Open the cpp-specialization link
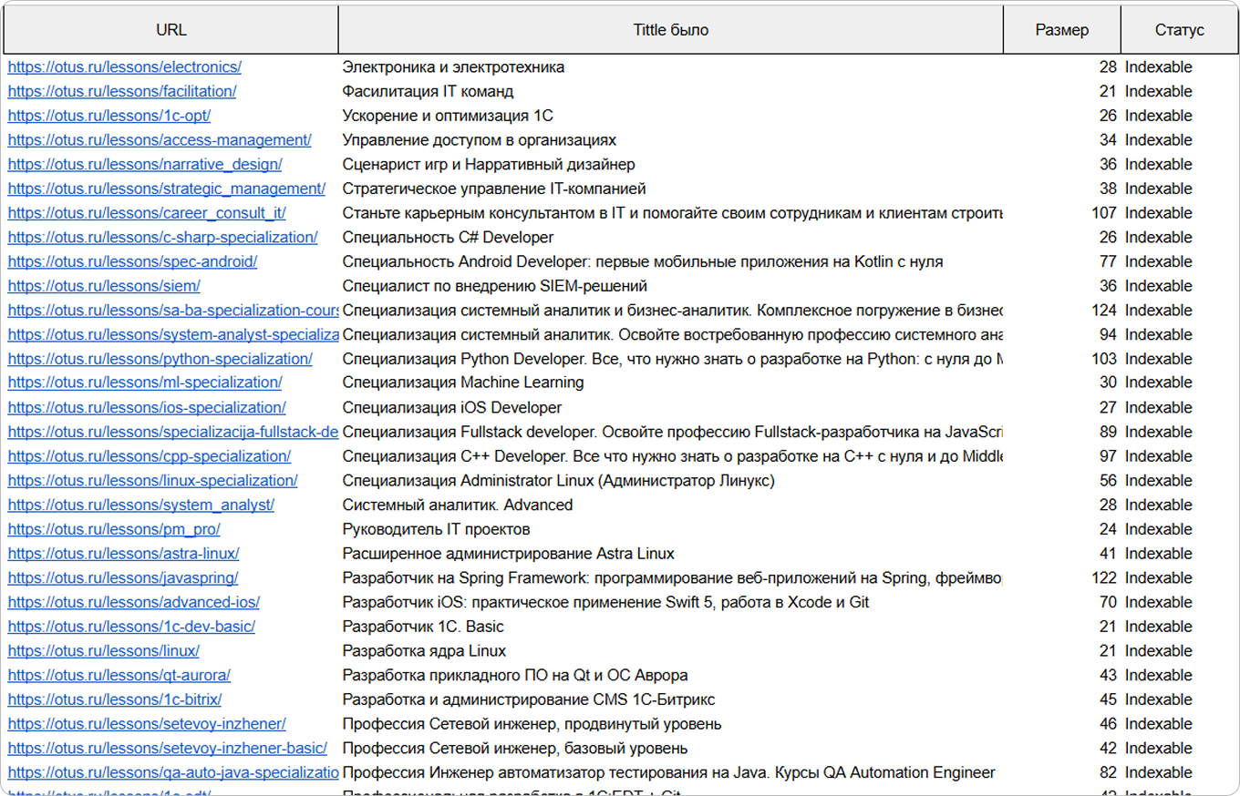The width and height of the screenshot is (1240, 796). point(150,456)
